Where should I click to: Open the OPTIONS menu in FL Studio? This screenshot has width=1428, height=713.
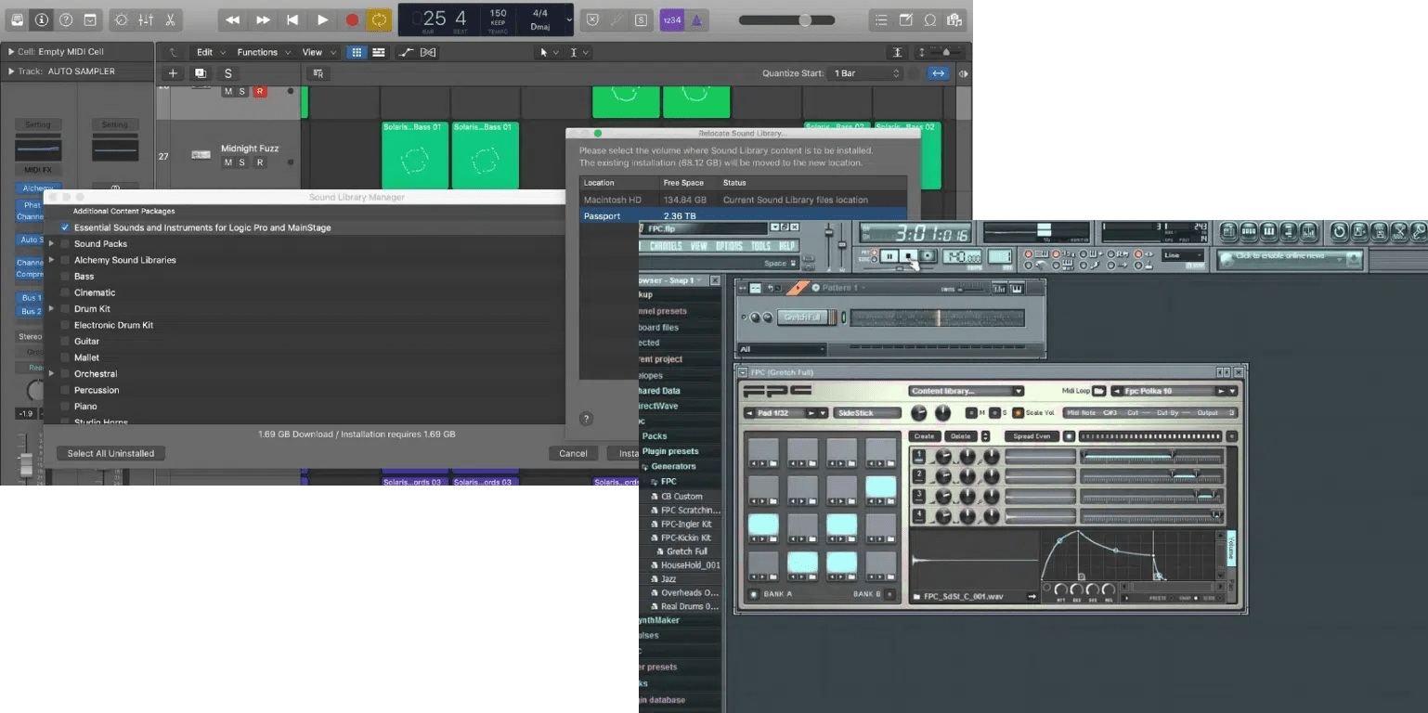[730, 244]
